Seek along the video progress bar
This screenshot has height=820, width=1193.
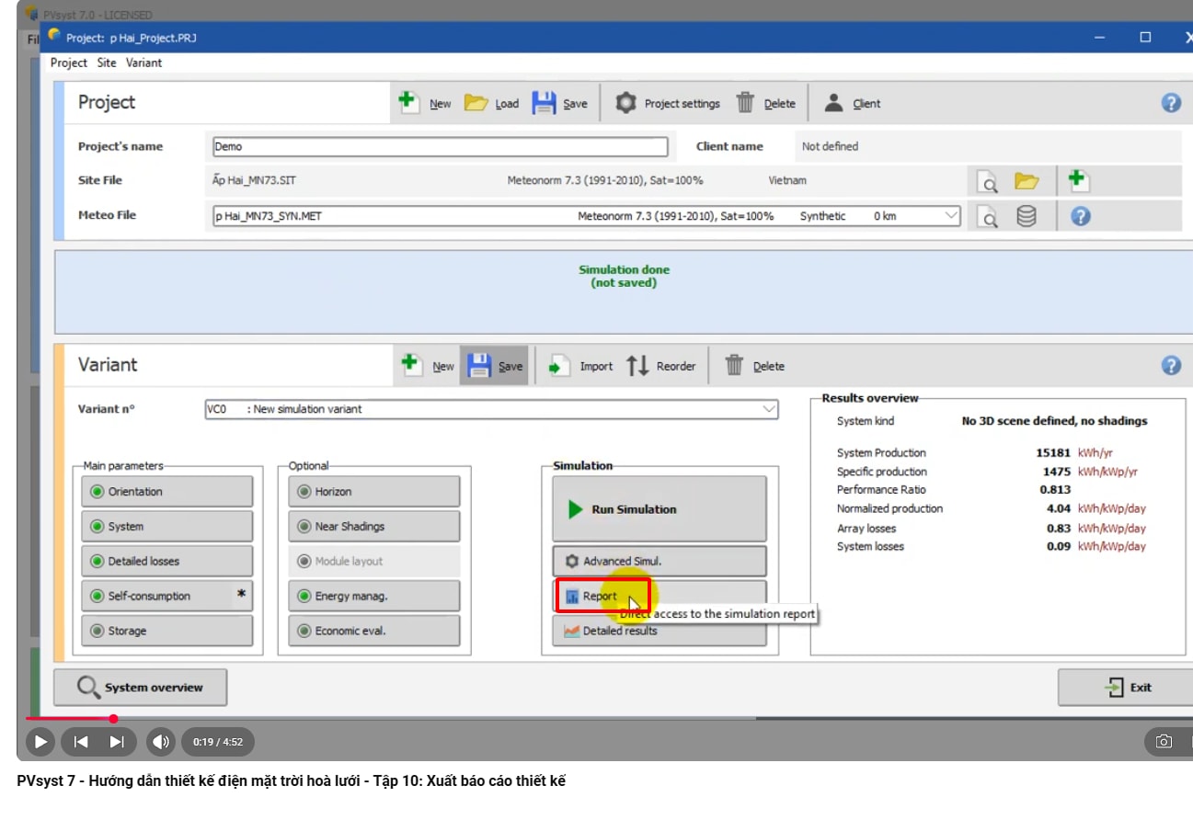tap(607, 718)
